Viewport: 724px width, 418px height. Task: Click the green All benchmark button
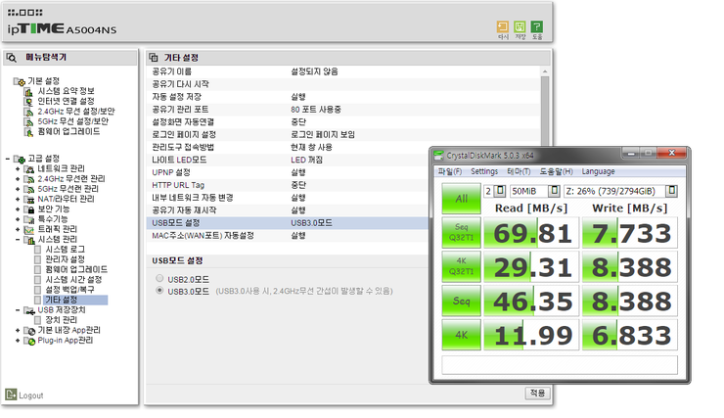click(x=461, y=199)
